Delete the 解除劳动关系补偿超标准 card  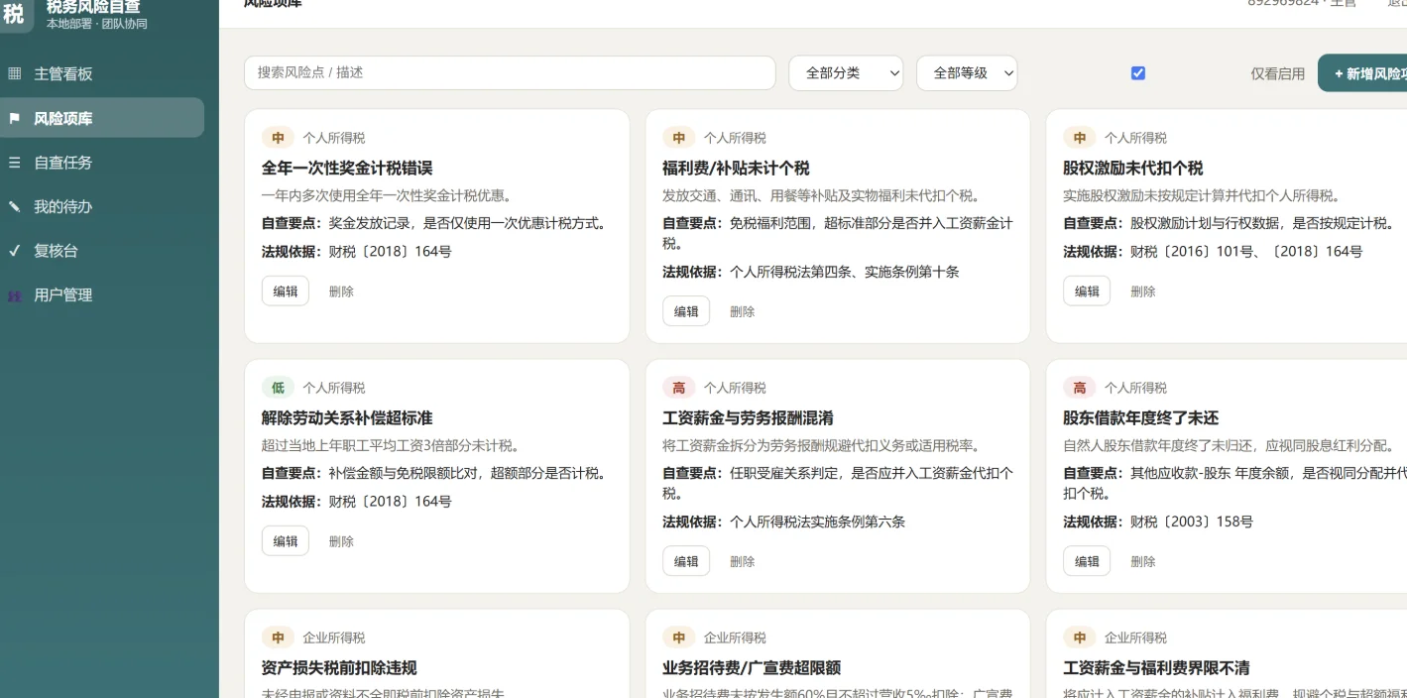(x=341, y=541)
